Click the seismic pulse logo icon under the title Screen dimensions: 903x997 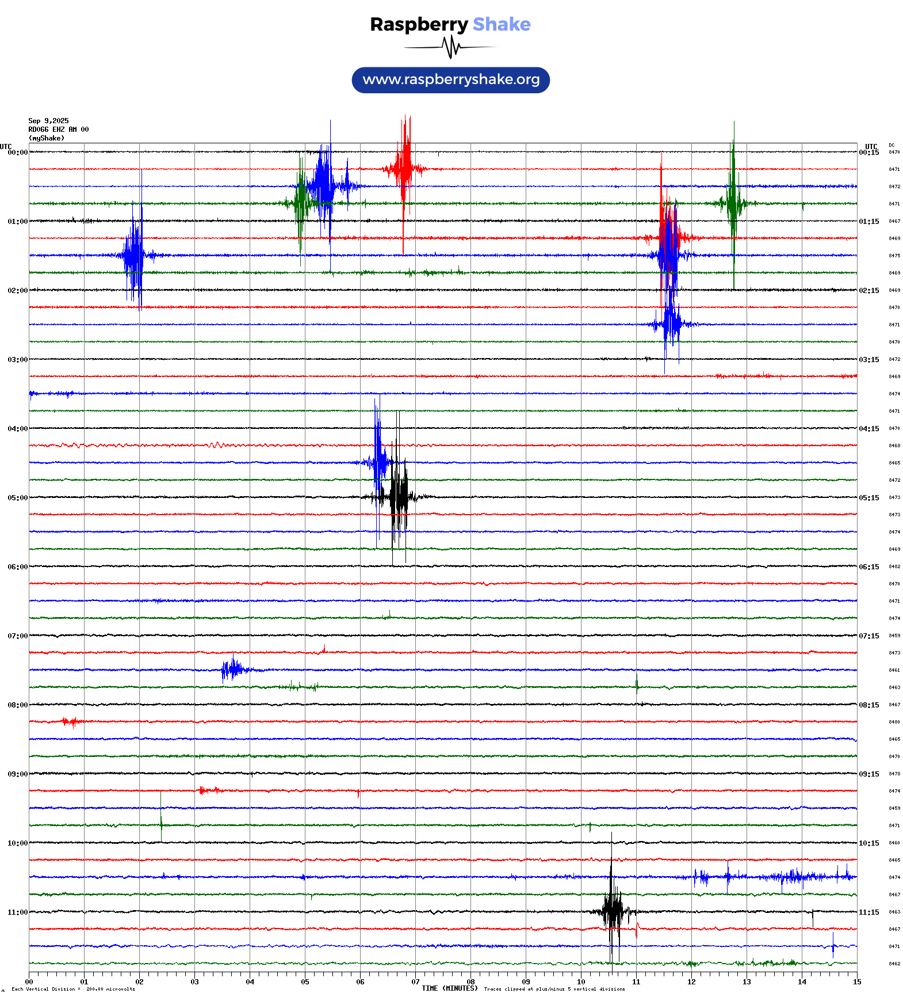coord(450,47)
